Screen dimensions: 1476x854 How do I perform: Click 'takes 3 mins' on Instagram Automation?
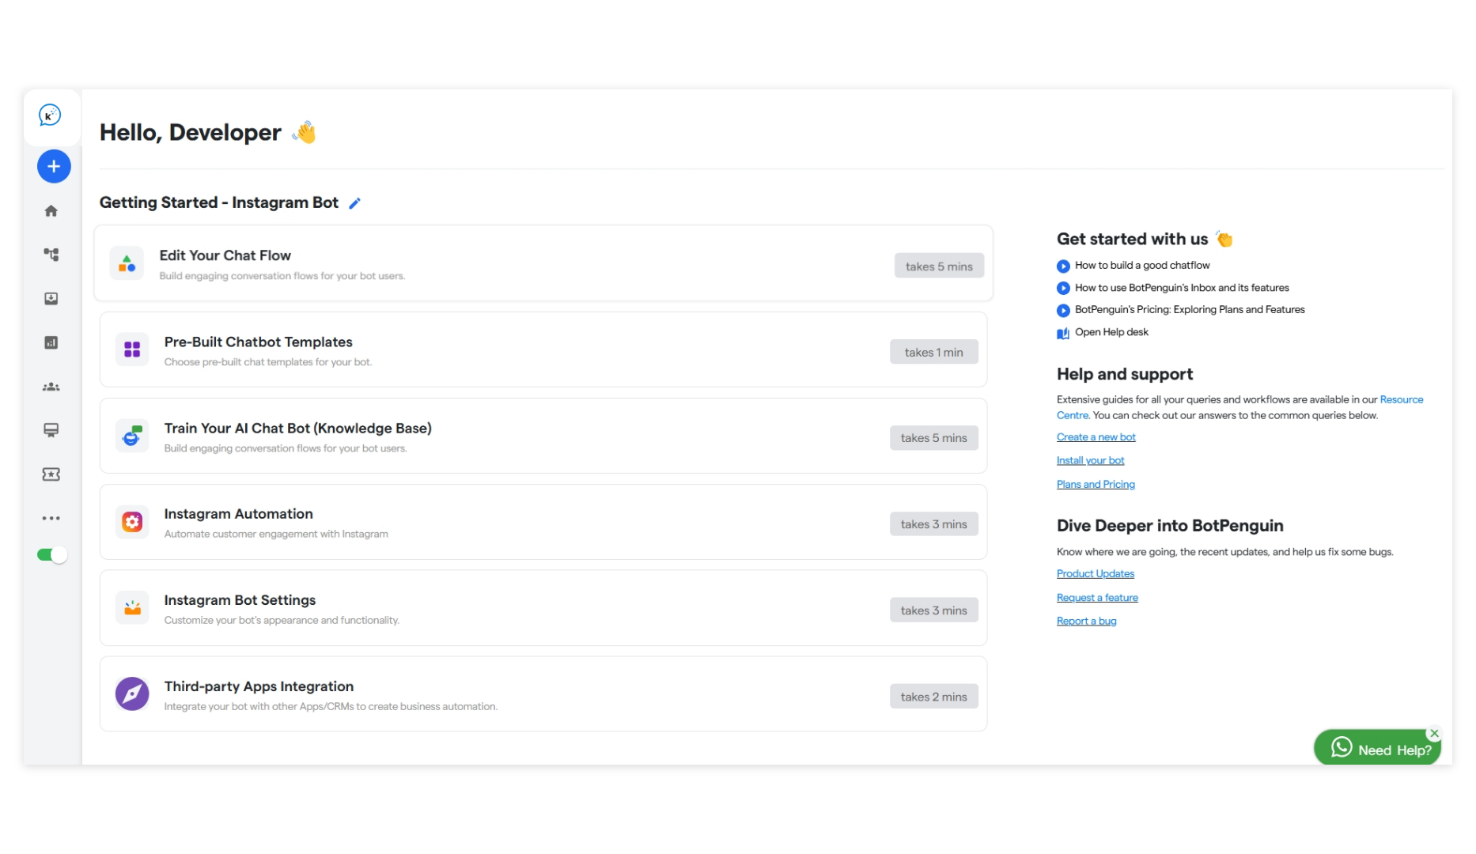coord(933,524)
